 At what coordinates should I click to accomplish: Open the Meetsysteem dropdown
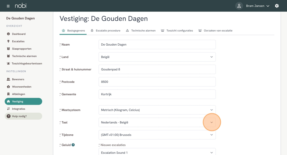coord(157,110)
